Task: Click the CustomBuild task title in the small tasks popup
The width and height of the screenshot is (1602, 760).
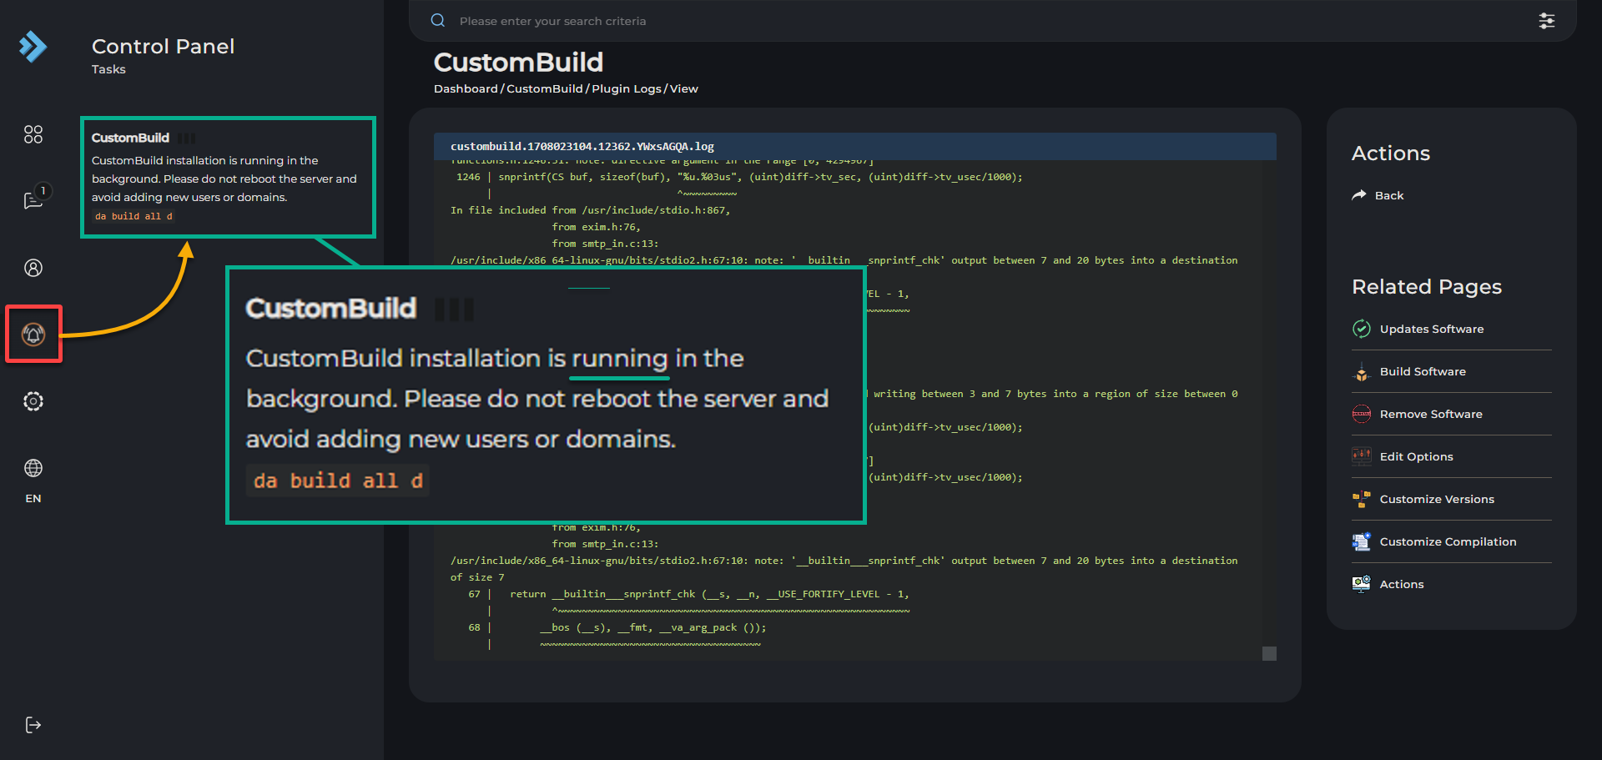Action: point(130,138)
